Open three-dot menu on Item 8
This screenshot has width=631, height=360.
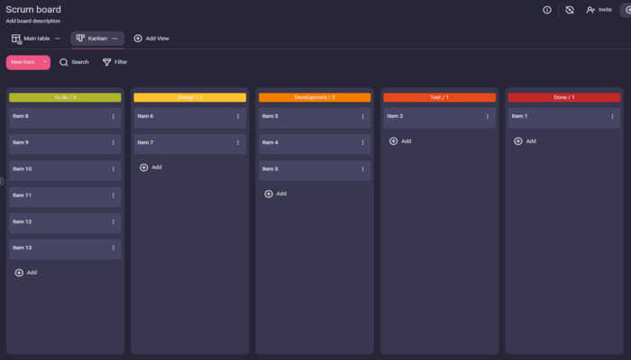click(113, 116)
